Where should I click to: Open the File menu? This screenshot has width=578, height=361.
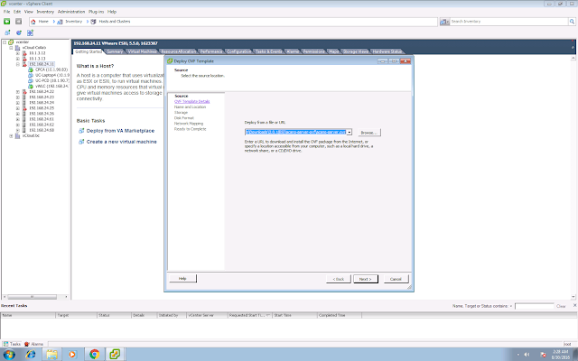coord(6,12)
